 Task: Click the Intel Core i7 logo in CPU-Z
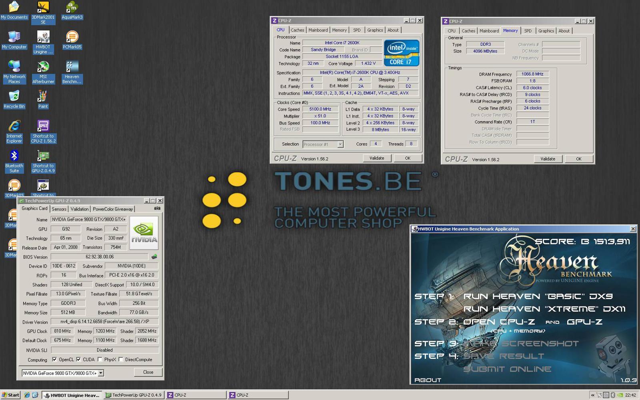coord(401,52)
